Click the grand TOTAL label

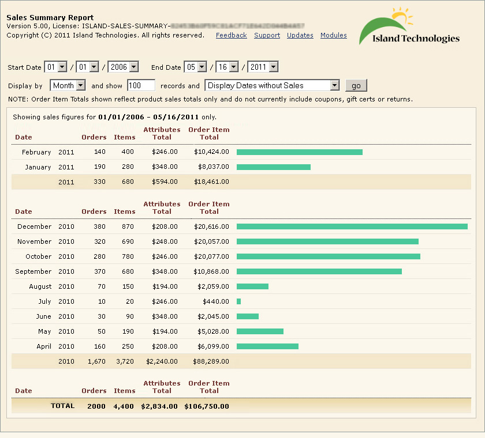click(x=63, y=406)
